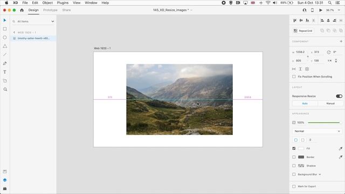Image resolution: width=345 pixels, height=194 pixels.
Task: Switch to the Prototype tab
Action: coord(50,10)
